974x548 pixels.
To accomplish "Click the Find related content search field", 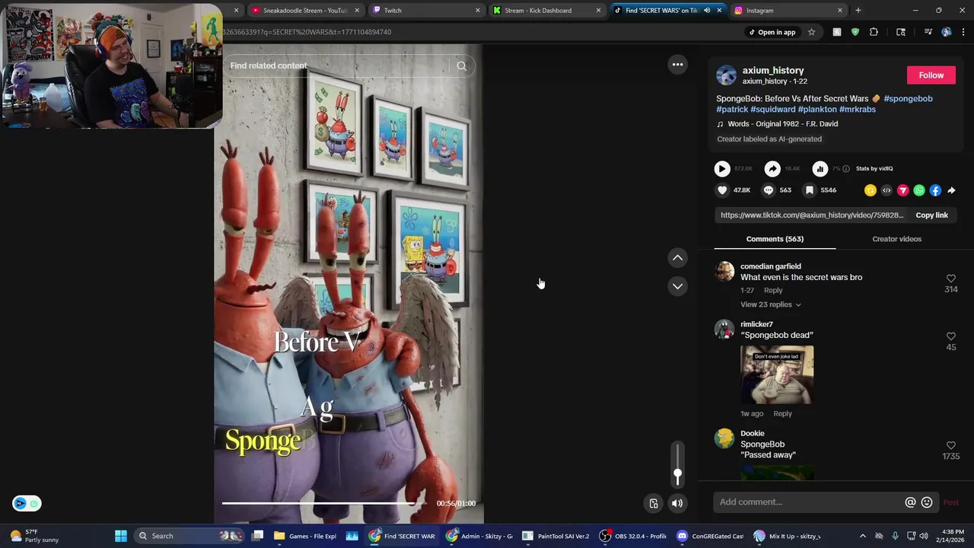I will 339,65.
